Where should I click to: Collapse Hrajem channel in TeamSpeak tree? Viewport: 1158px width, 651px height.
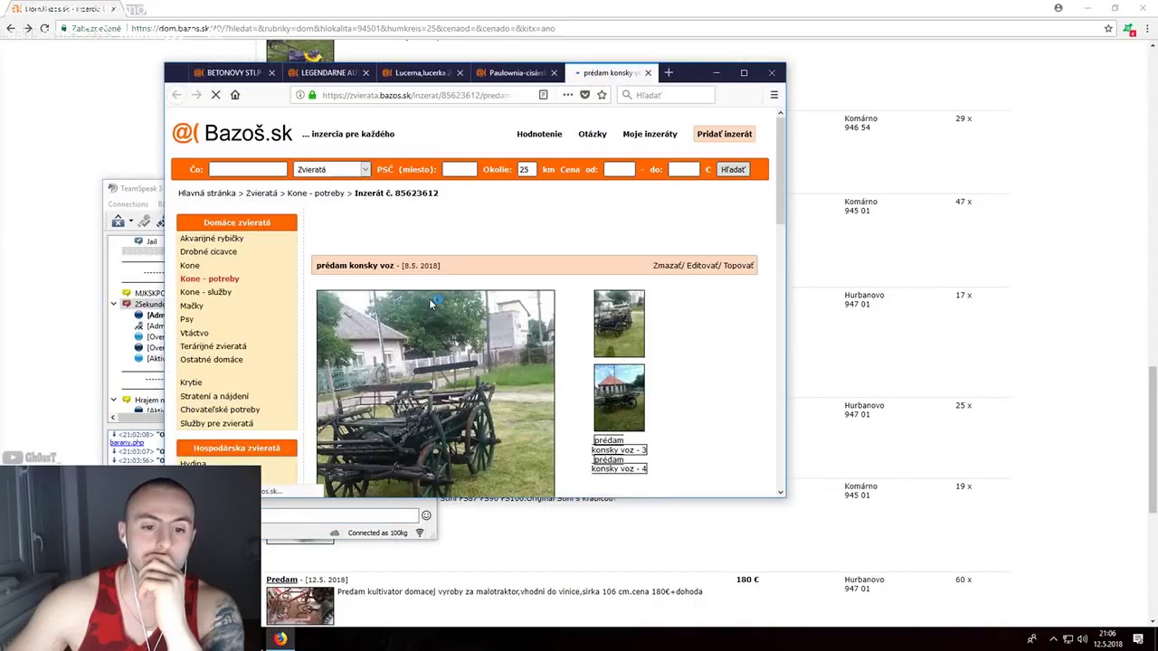[x=114, y=400]
